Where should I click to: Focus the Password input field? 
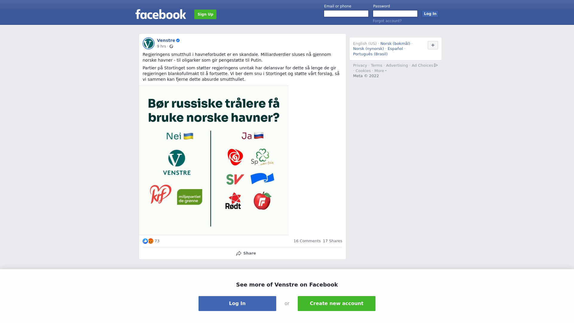(395, 14)
